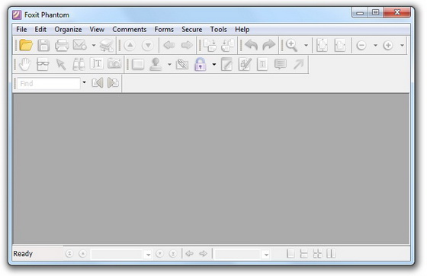Image resolution: width=427 pixels, height=276 pixels.
Task: Select the Hand tool
Action: click(25, 65)
